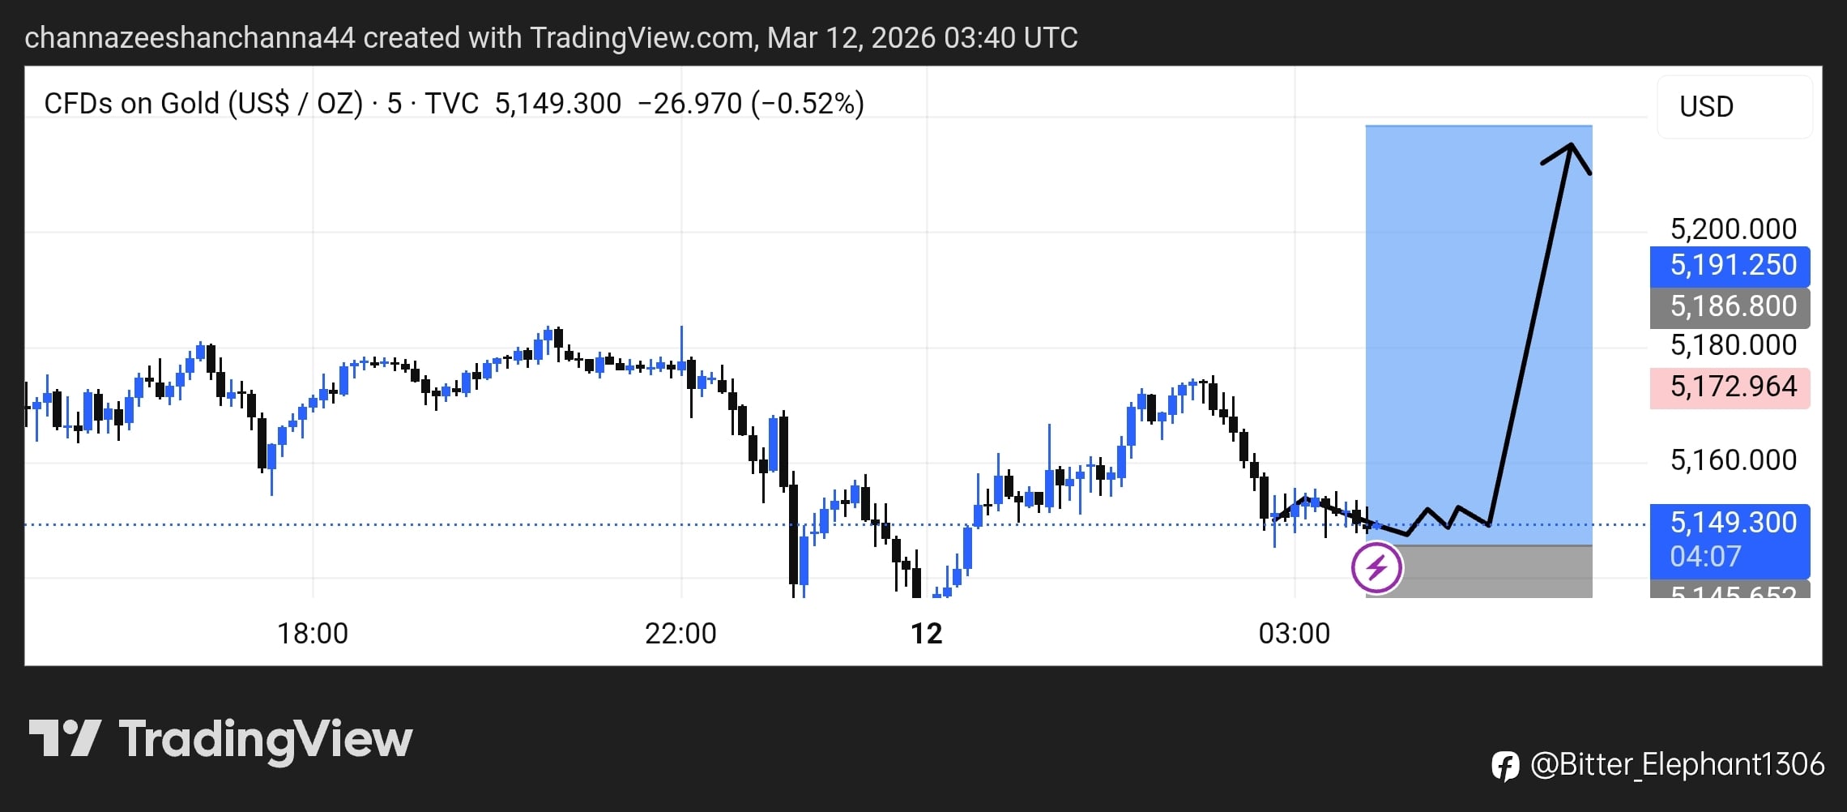The image size is (1847, 812).
Task: Click the 03:00 time axis label
Action: click(1294, 633)
